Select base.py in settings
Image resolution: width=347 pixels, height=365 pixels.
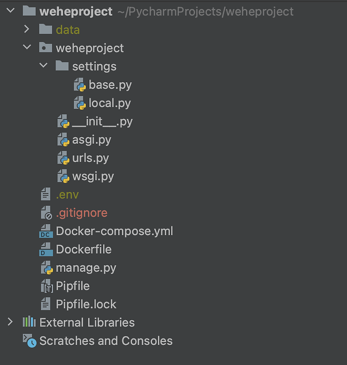tap(110, 85)
